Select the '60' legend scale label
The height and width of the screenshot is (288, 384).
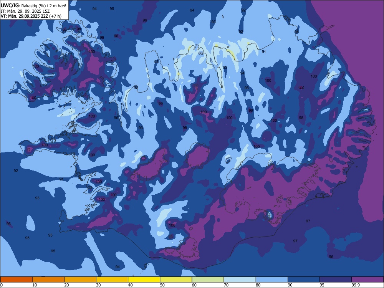[194, 285]
